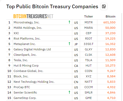This screenshot has height=101, width=123.
Task: Open the Hut 8 Mining Corp entry
Action: [x=26, y=66]
